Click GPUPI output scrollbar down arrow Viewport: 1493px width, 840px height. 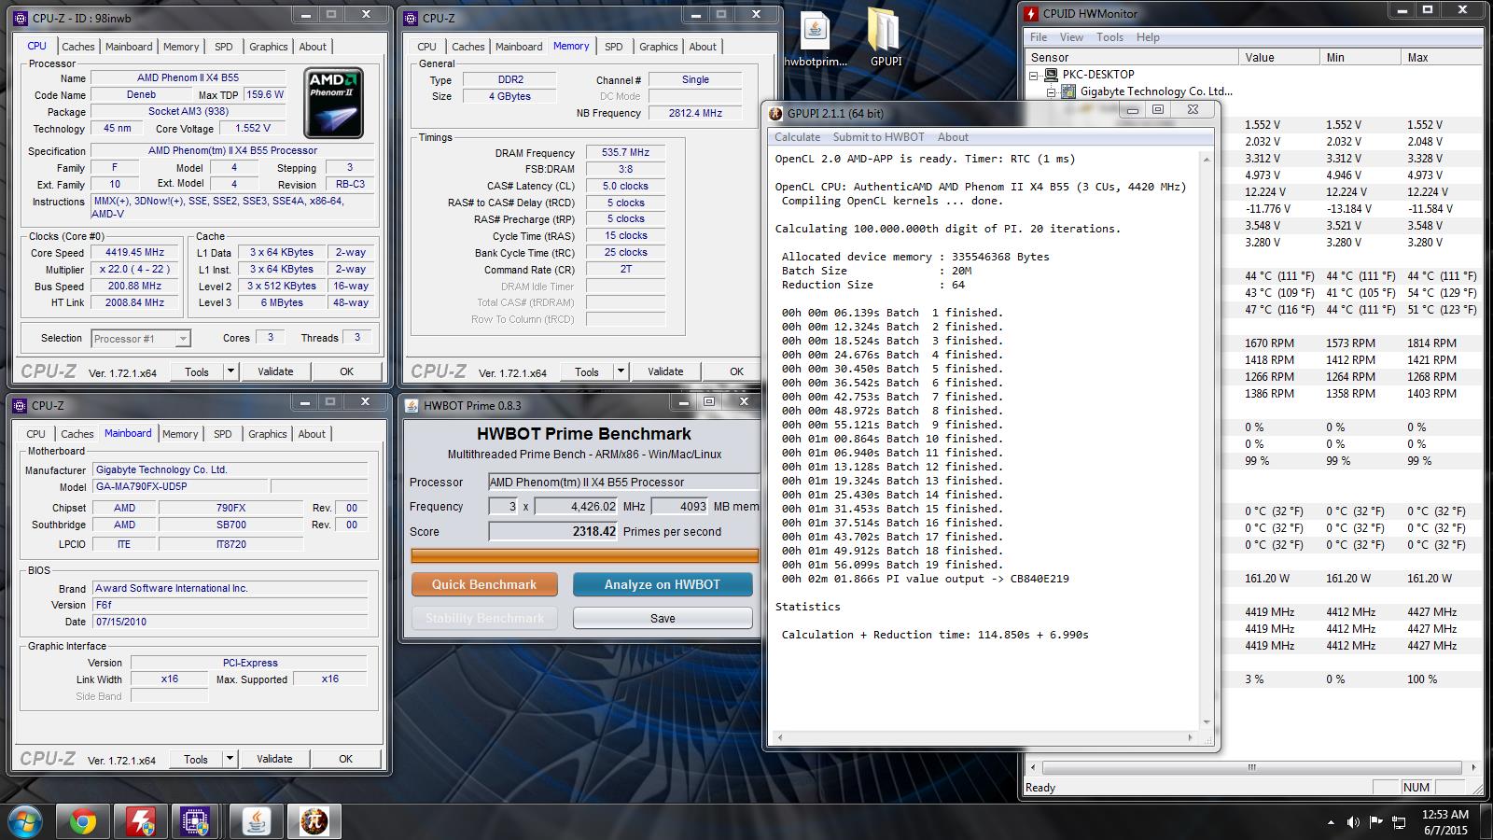pyautogui.click(x=1206, y=722)
